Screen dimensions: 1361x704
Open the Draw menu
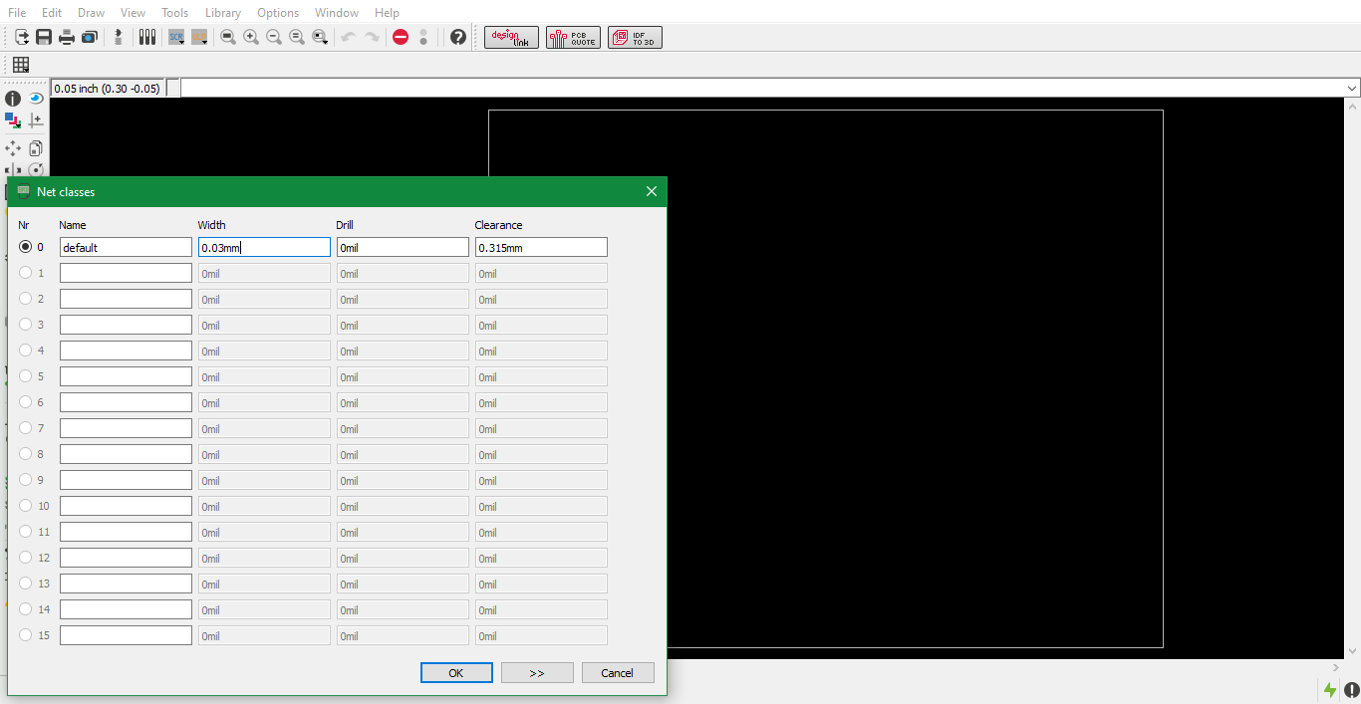(x=91, y=13)
